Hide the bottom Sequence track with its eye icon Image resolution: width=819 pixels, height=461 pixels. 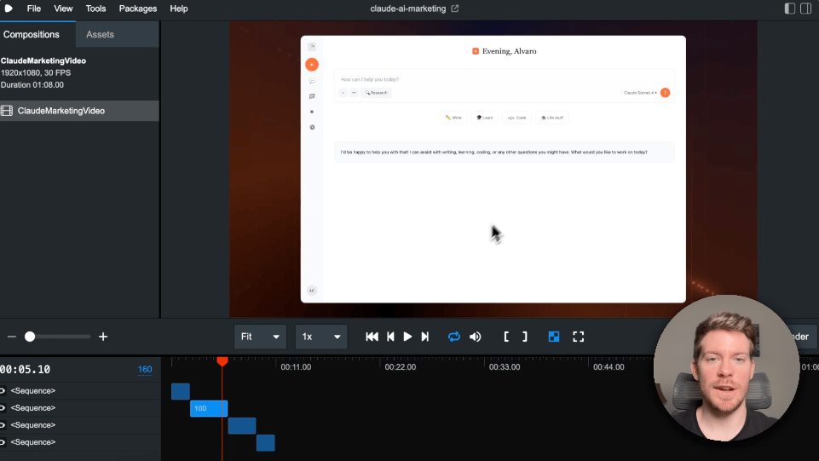3,442
